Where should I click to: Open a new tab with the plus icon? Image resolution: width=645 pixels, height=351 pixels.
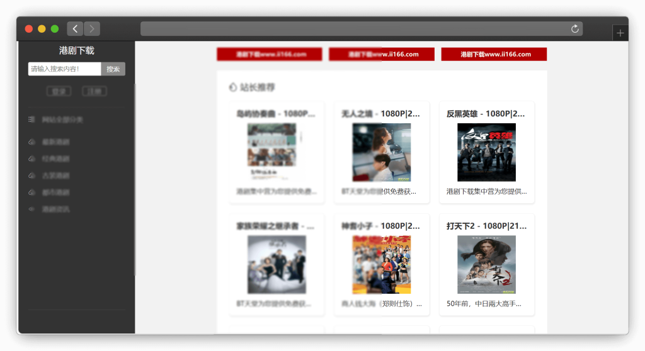[x=620, y=33]
